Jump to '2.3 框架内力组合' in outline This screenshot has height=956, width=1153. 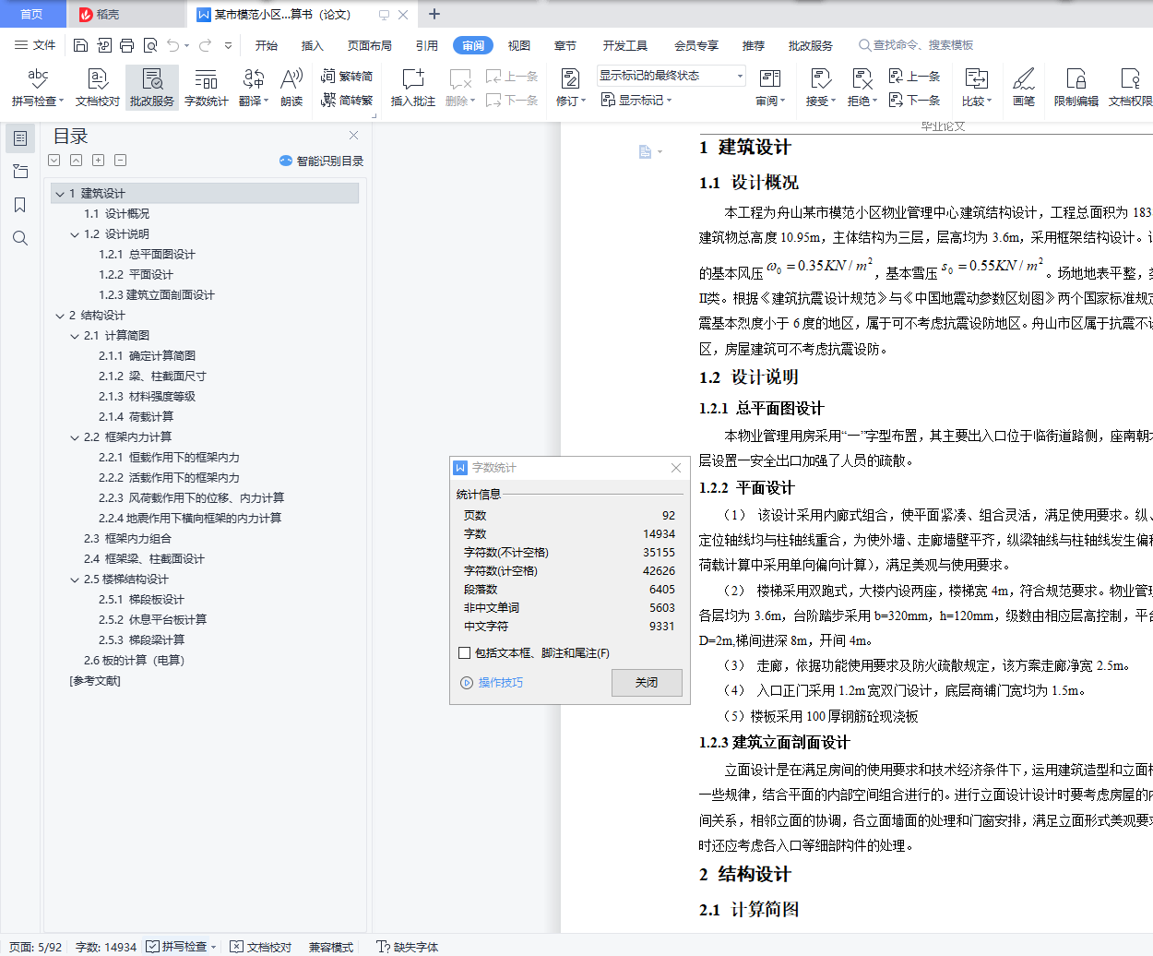point(127,539)
